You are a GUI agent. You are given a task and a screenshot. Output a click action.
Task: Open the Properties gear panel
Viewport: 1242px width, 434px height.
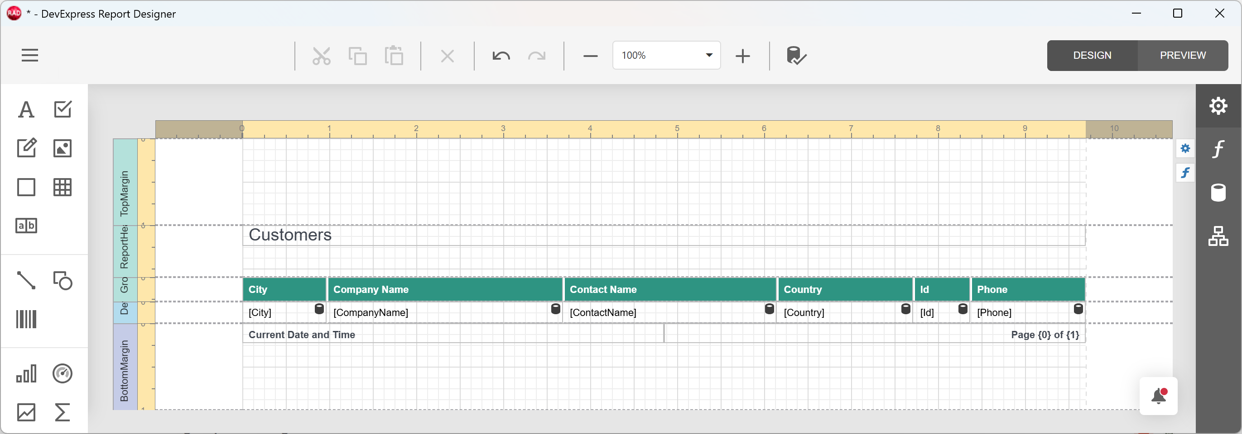(1218, 106)
